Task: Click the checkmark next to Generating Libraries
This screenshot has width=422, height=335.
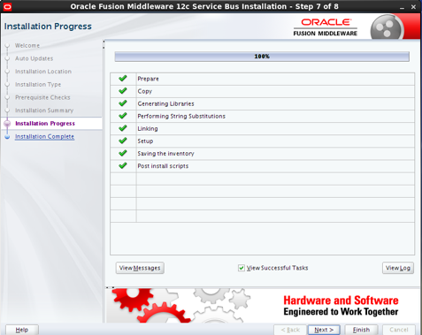Action: (x=123, y=103)
